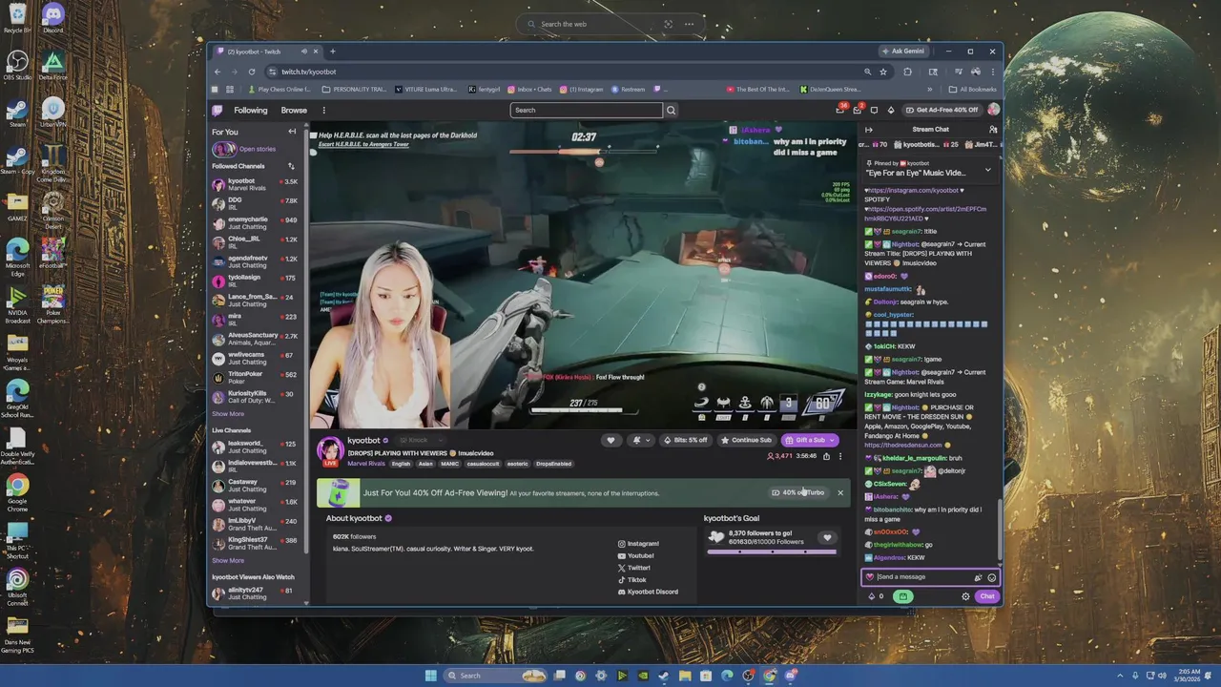Open the chat community users icon

pos(993,129)
